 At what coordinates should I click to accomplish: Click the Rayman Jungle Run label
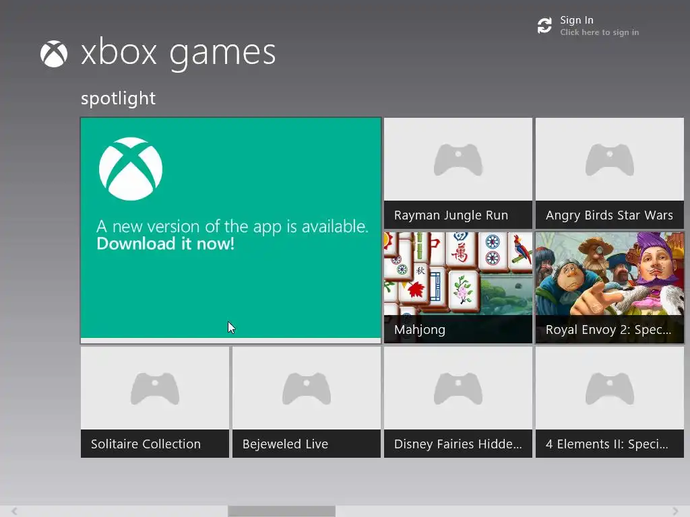pos(451,215)
